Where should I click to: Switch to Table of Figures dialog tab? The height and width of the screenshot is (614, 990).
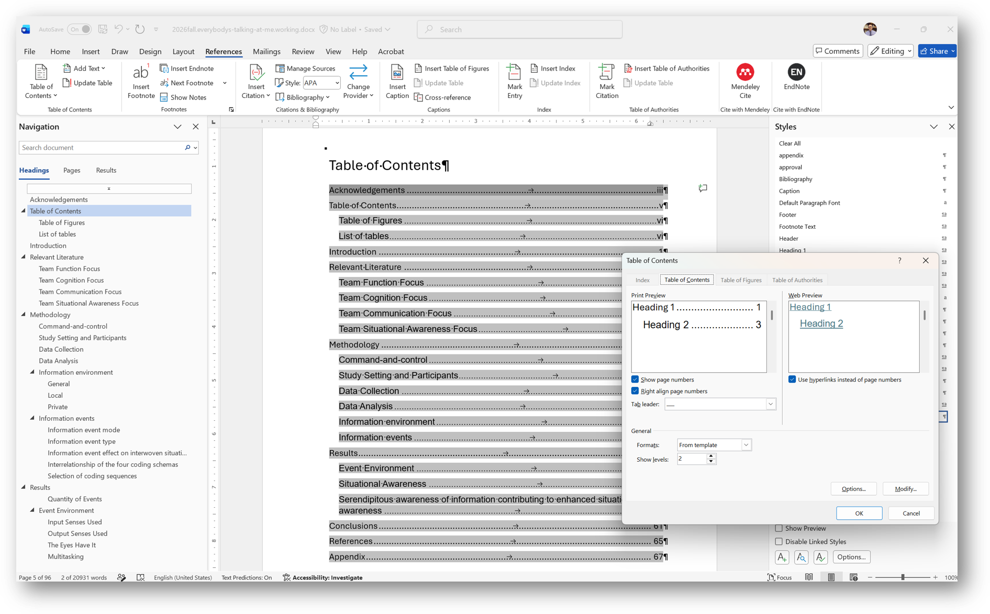tap(741, 280)
